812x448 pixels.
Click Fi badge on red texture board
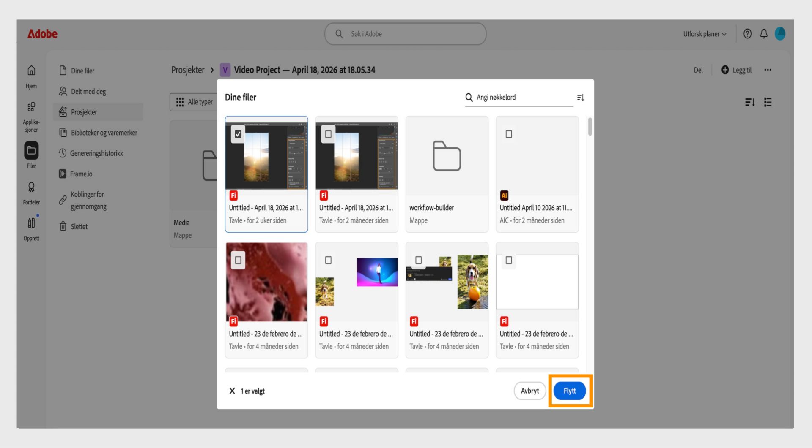[233, 321]
